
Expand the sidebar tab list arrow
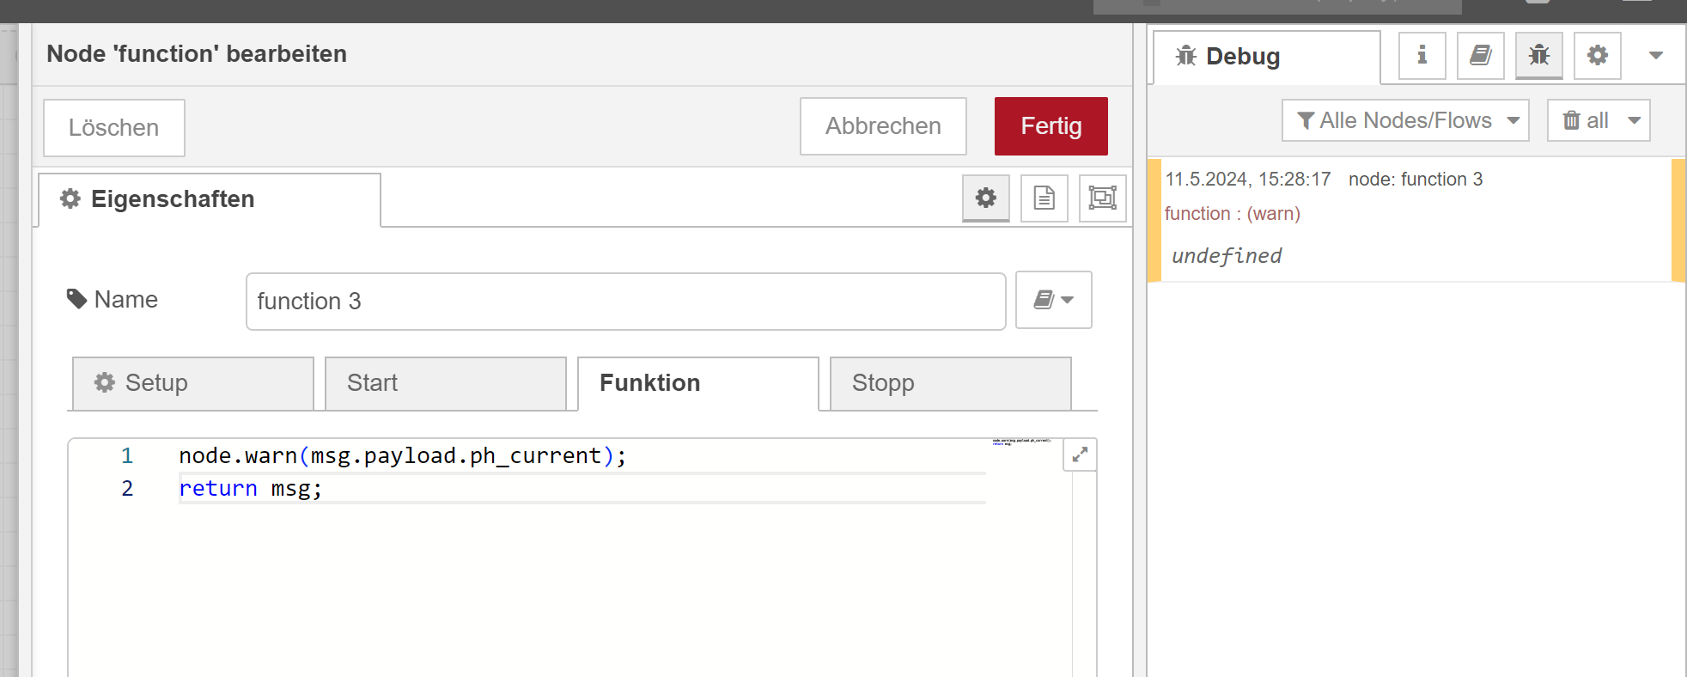[1656, 56]
